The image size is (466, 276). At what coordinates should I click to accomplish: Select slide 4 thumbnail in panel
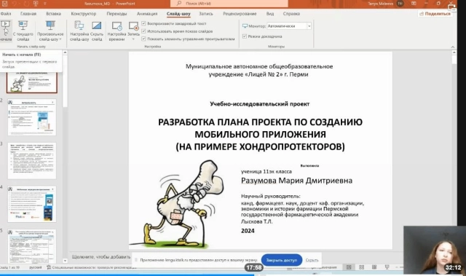click(x=32, y=204)
